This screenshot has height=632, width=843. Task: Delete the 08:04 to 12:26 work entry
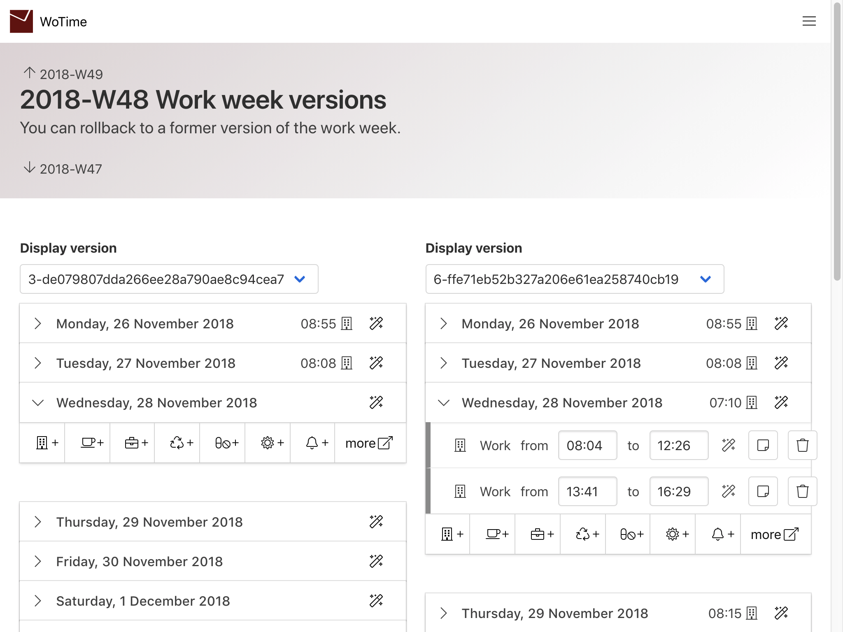coord(802,445)
